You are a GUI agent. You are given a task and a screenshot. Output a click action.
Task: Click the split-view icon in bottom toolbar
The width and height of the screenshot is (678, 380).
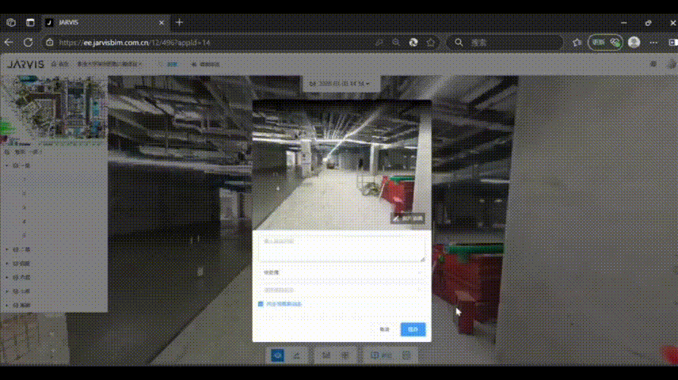coord(375,356)
